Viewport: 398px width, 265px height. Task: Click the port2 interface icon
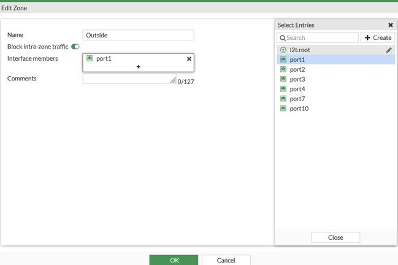click(283, 69)
